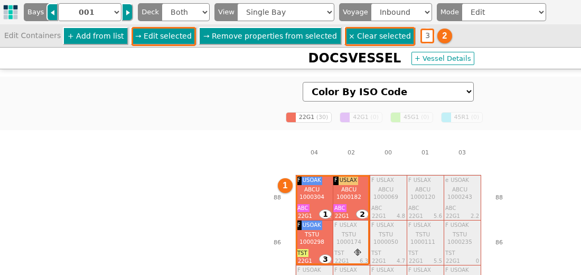Deselect container ABCU 1000304
Image resolution: width=581 pixels, height=275 pixels.
(314, 198)
